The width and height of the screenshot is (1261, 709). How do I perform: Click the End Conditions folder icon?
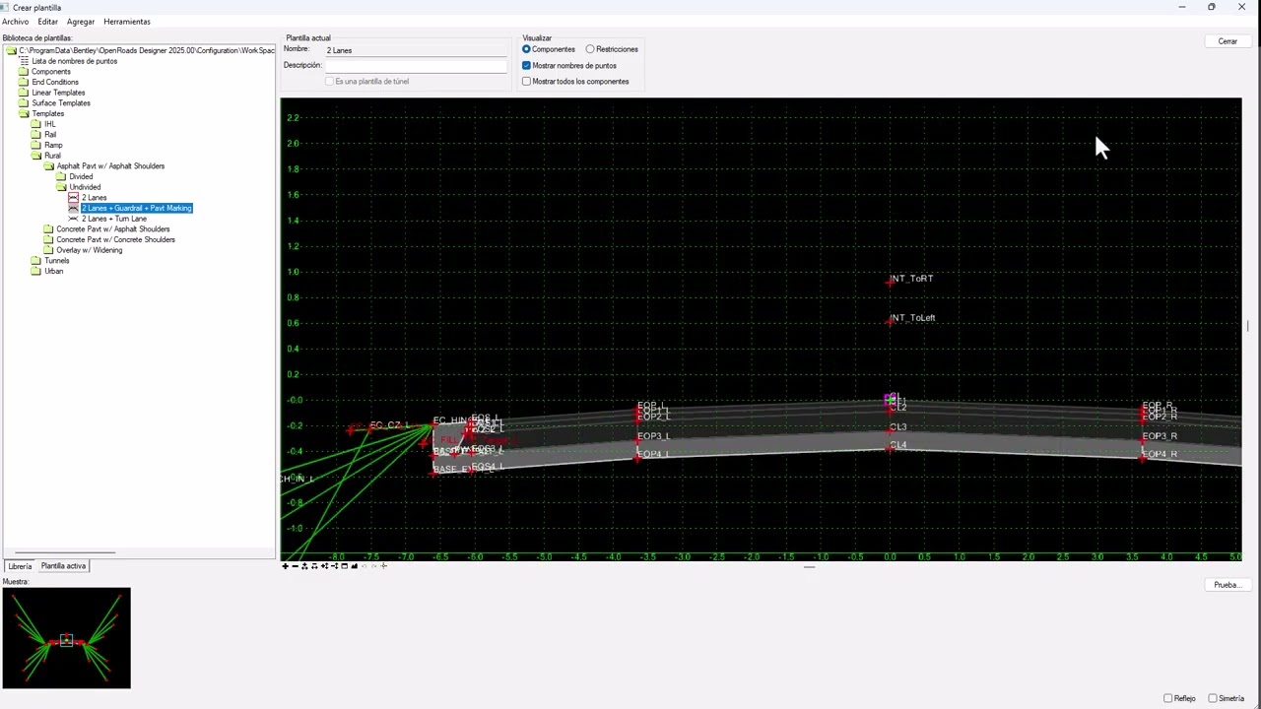click(25, 82)
